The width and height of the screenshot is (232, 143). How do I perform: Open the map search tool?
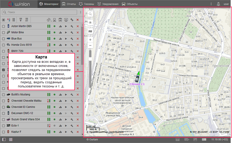[x=90, y=14]
